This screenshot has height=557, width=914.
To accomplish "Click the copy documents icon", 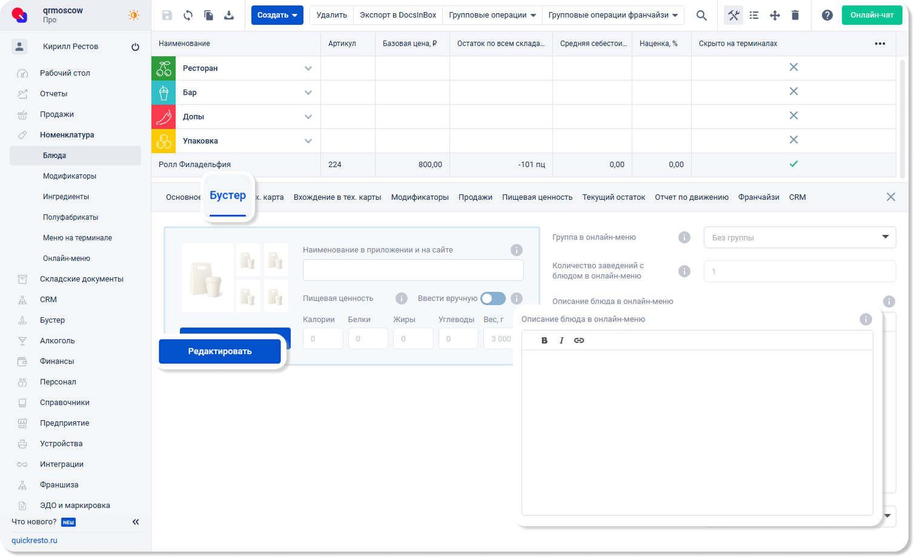I will tap(208, 15).
